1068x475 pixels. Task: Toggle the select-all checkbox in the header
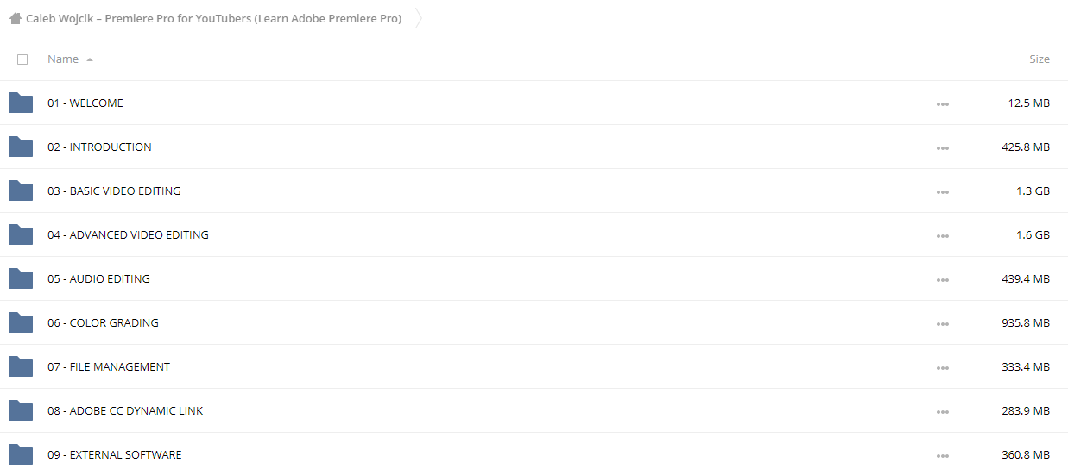tap(22, 59)
